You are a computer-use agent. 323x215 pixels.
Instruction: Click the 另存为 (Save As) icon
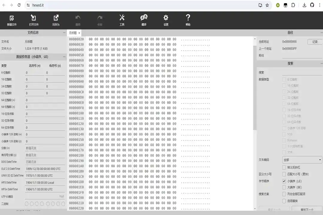pos(56,20)
